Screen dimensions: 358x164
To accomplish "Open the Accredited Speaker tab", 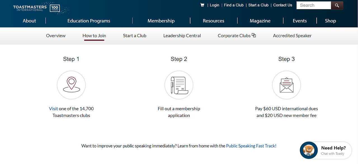I will click(x=292, y=36).
